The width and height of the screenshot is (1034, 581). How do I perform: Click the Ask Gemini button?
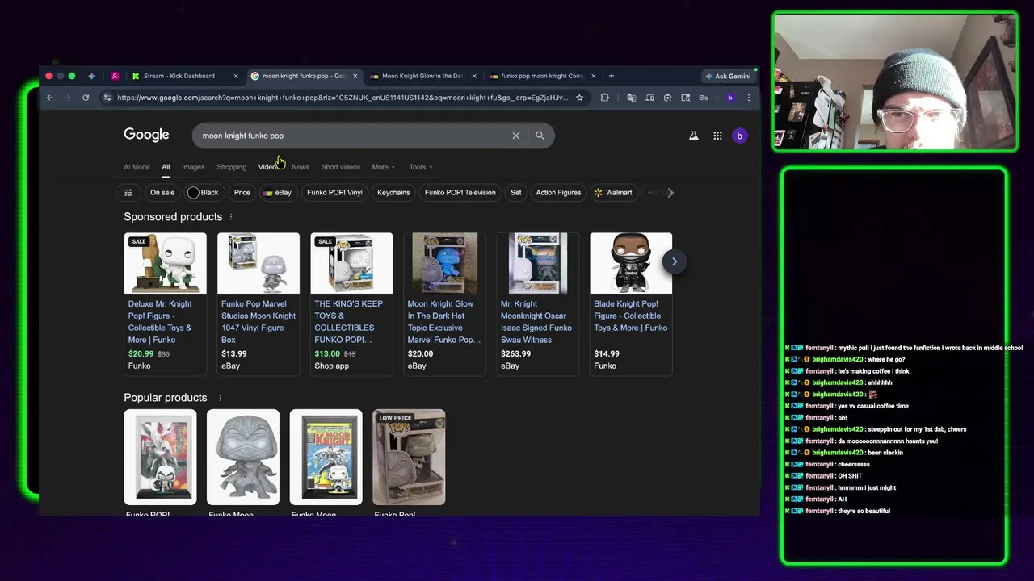(728, 76)
